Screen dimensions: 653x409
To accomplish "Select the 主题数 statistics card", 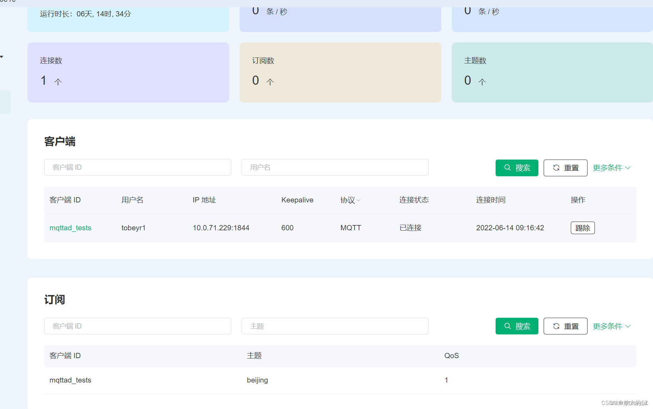I will [552, 72].
